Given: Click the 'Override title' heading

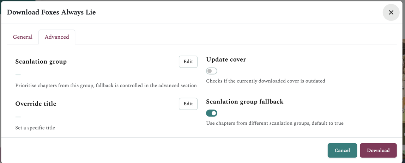Looking at the screenshot, I should click(36, 104).
